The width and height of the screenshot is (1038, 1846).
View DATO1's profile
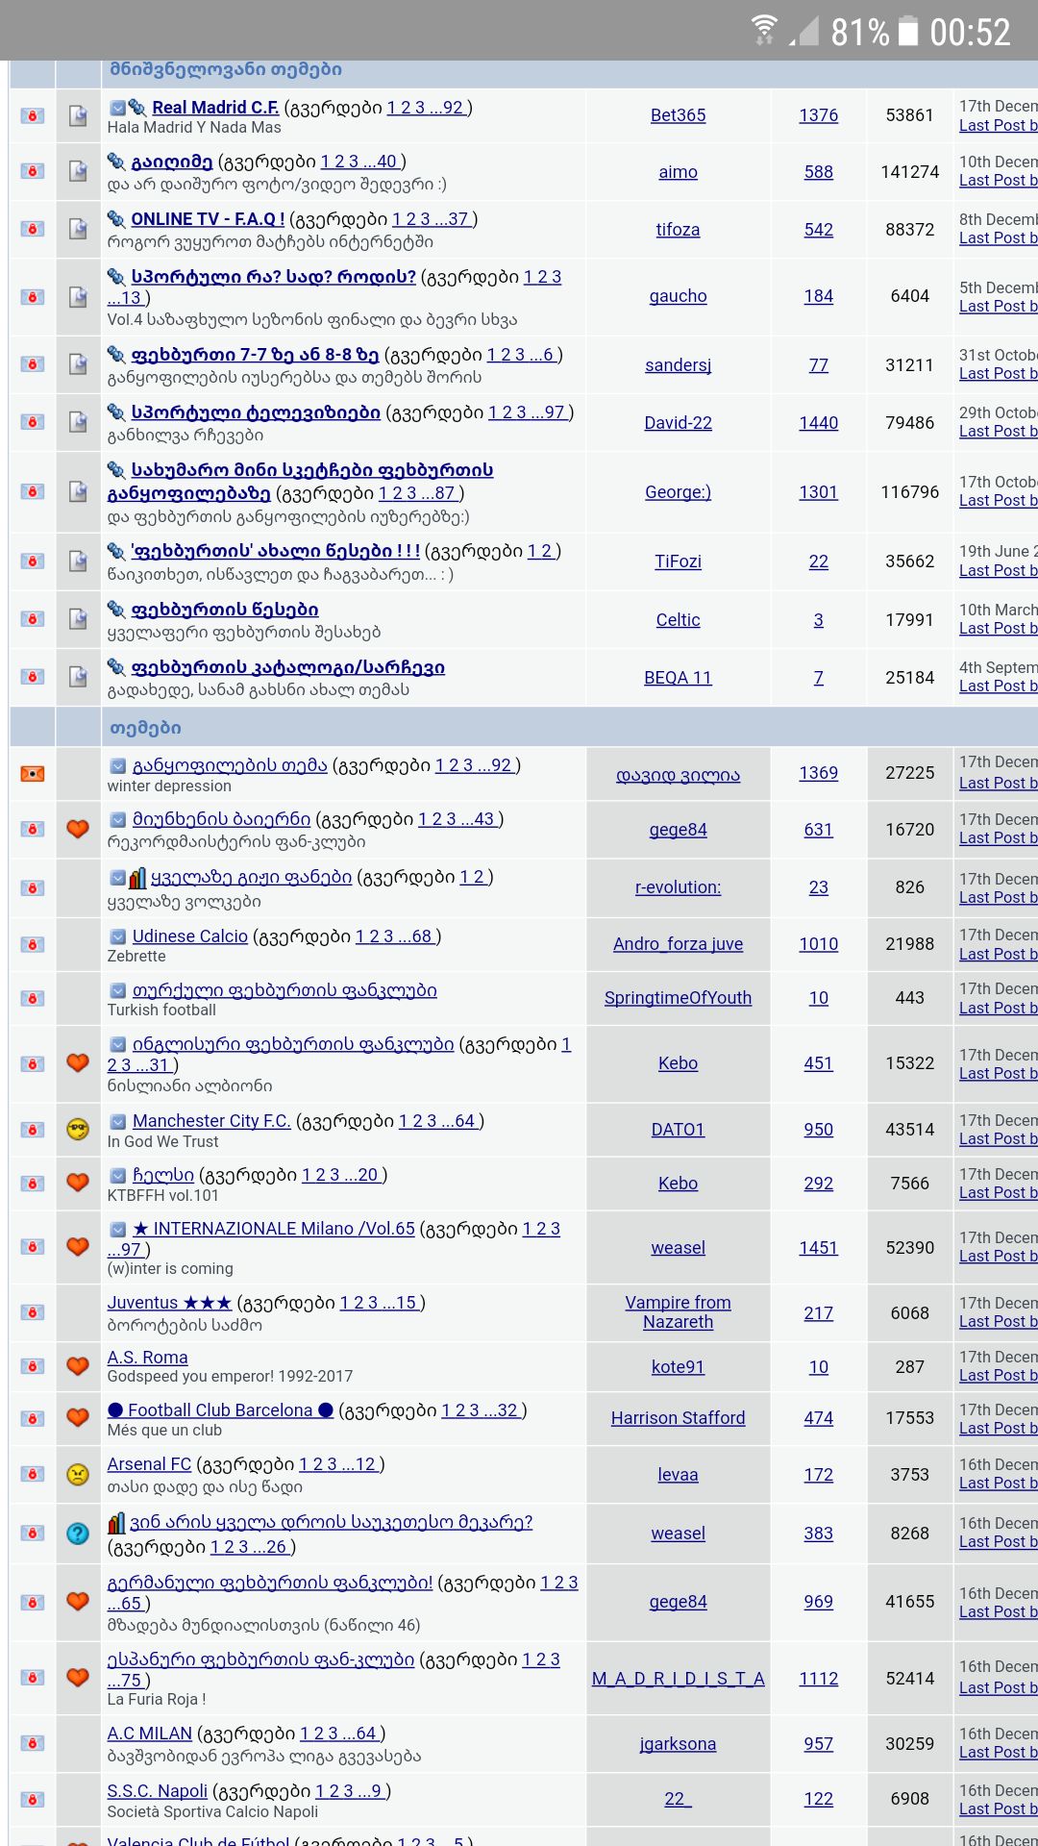coord(678,1130)
